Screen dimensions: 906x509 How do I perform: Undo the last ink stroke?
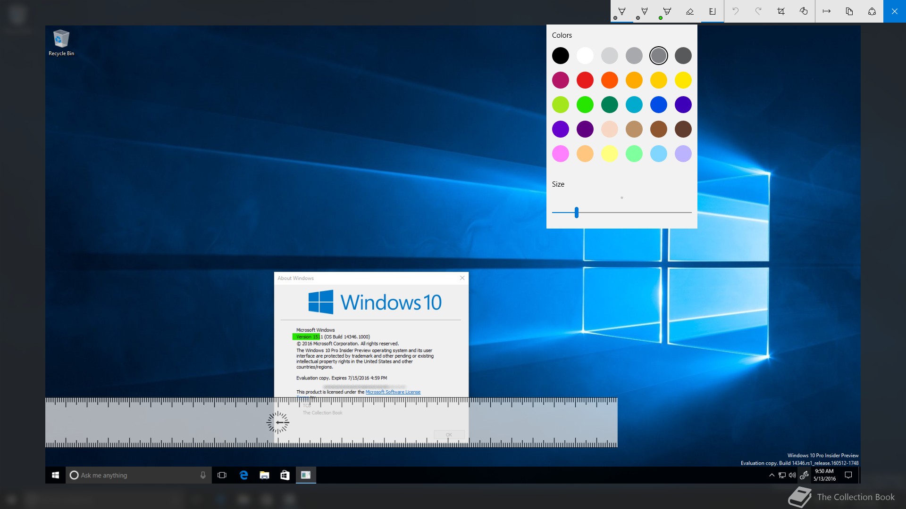pos(736,11)
